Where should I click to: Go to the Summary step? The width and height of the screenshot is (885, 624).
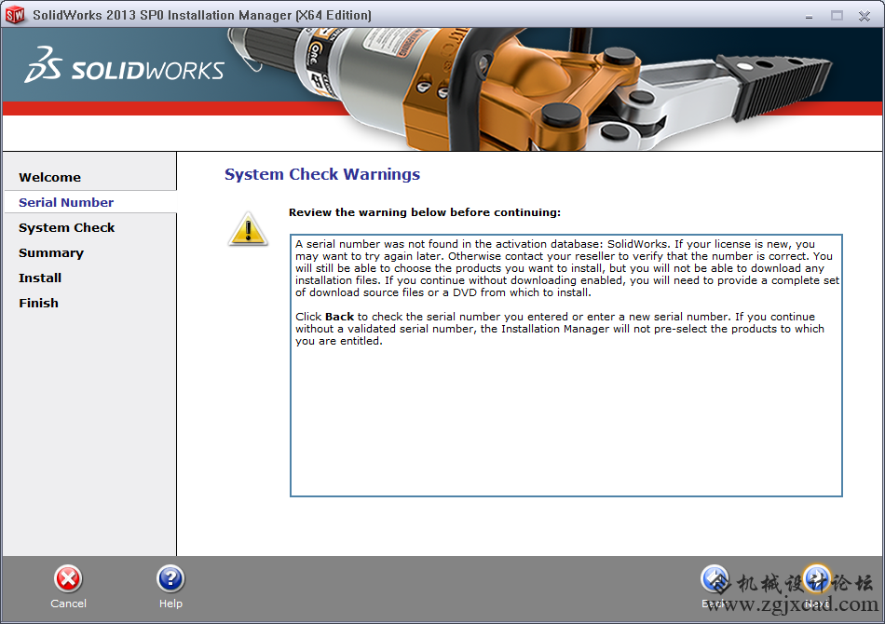click(x=51, y=253)
